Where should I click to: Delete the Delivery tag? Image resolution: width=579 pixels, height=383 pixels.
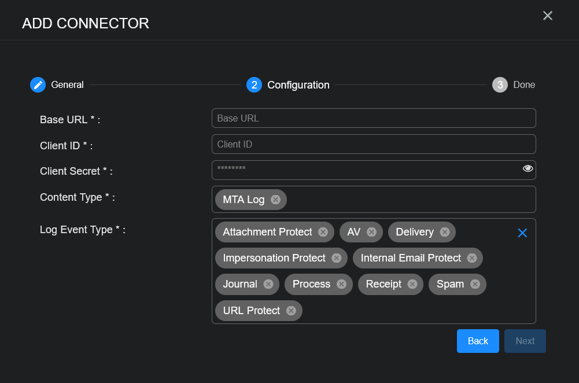(444, 232)
